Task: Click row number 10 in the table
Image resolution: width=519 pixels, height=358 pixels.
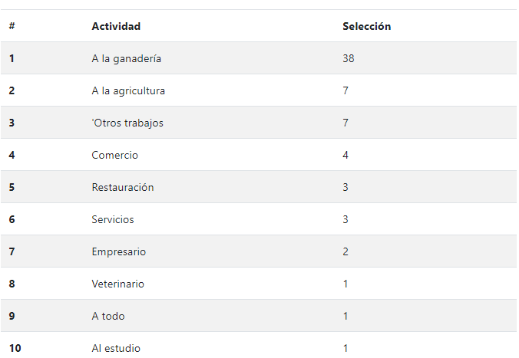Action: tap(15, 348)
